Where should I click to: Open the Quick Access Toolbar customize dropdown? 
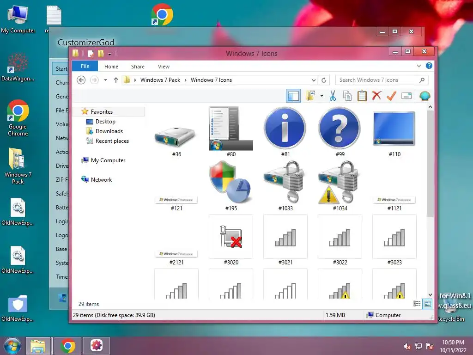[x=109, y=54]
